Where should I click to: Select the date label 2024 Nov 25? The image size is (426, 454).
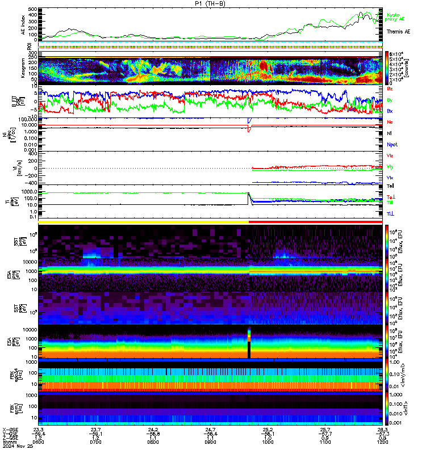[x=18, y=446]
